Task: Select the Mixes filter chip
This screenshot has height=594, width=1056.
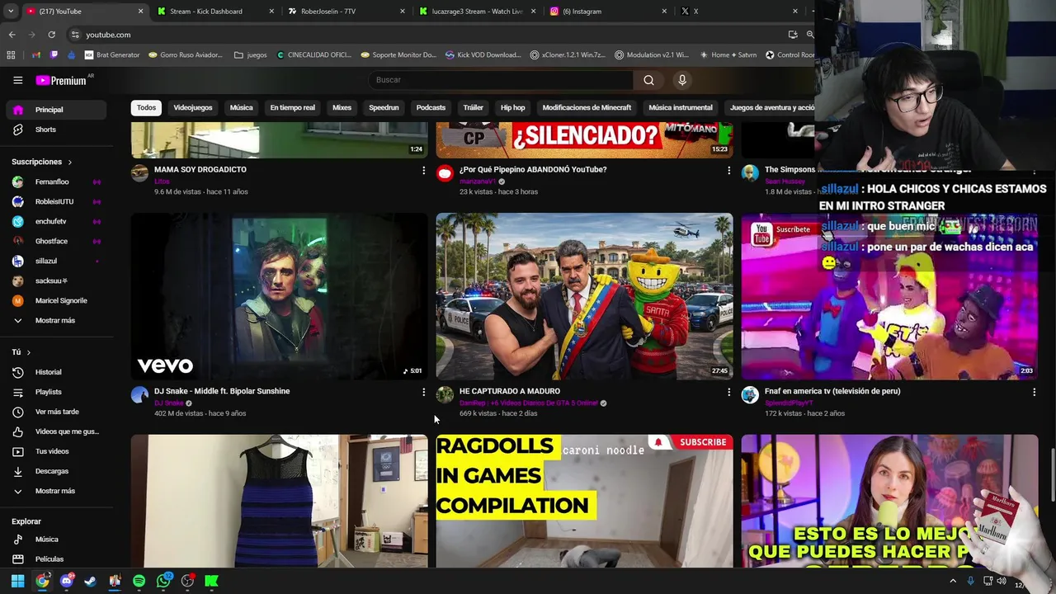Action: coord(342,108)
